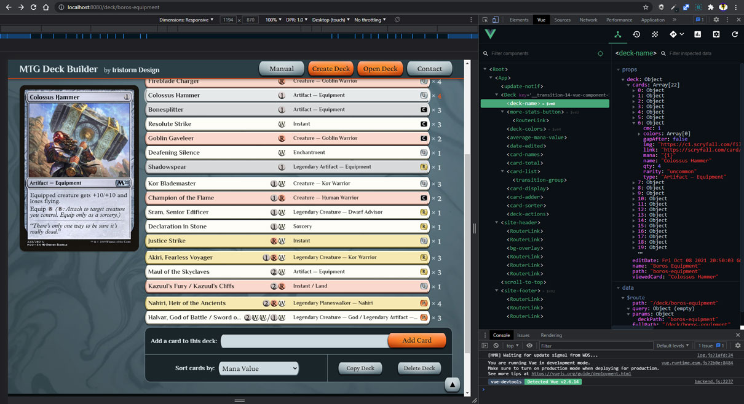744x404 pixels.
Task: Switch to the Application tab
Action: tap(652, 20)
